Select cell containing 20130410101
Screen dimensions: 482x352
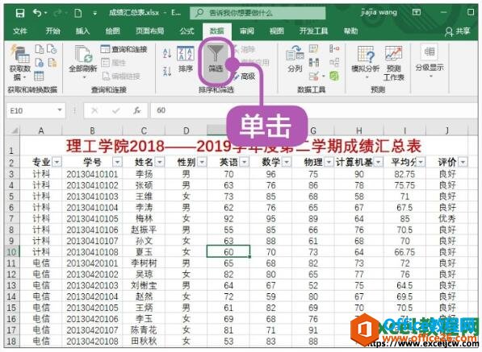92,174
